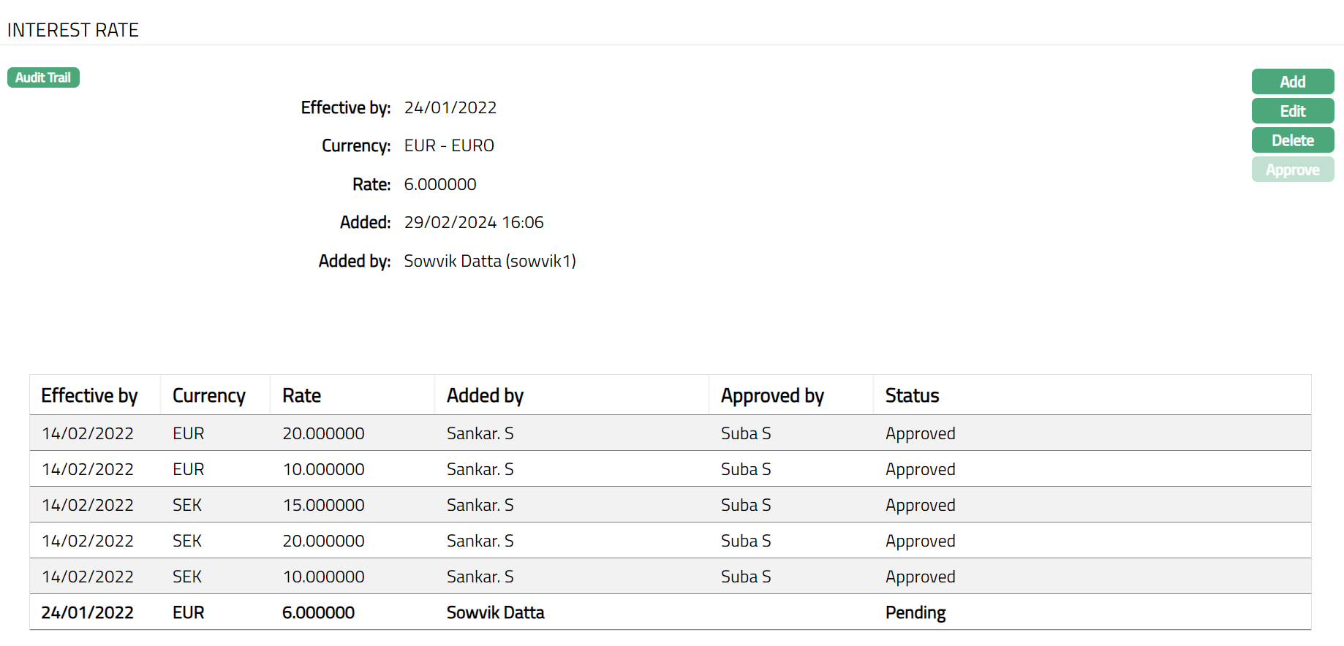1344x646 pixels.
Task: Click the Approved by column header
Action: point(771,395)
